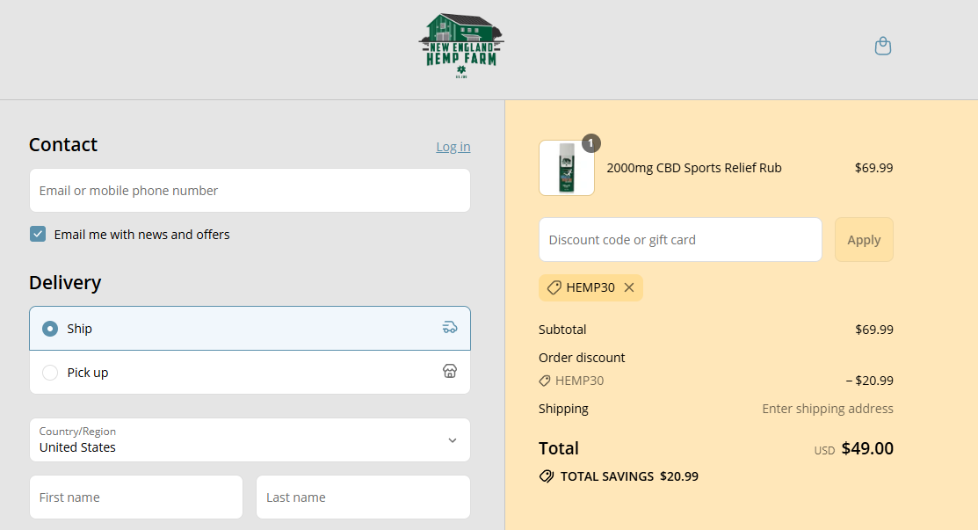
Task: Click the tag icon on HEMP30 chip
Action: 554,287
